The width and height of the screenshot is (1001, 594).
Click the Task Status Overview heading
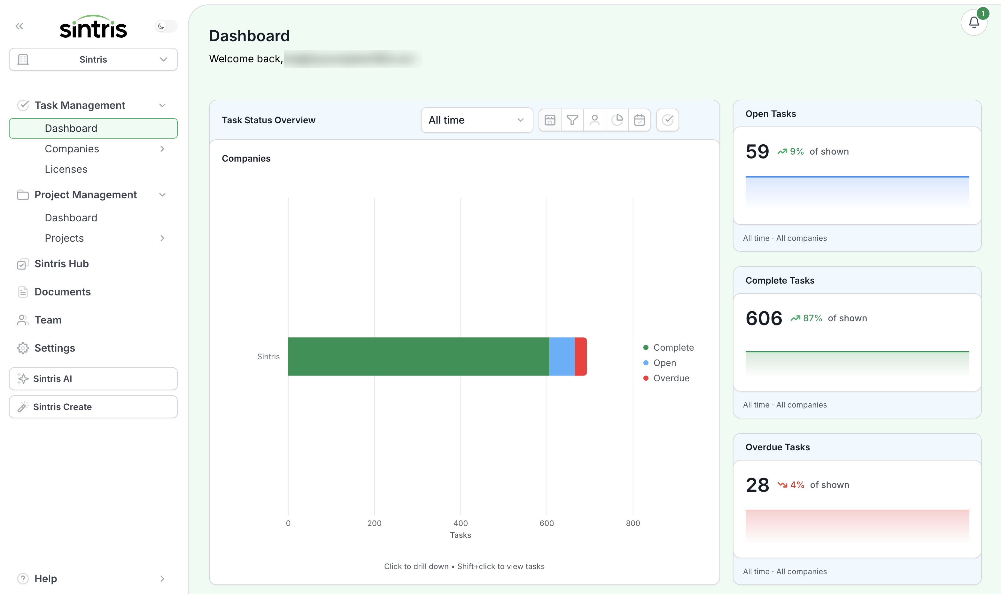[268, 120]
